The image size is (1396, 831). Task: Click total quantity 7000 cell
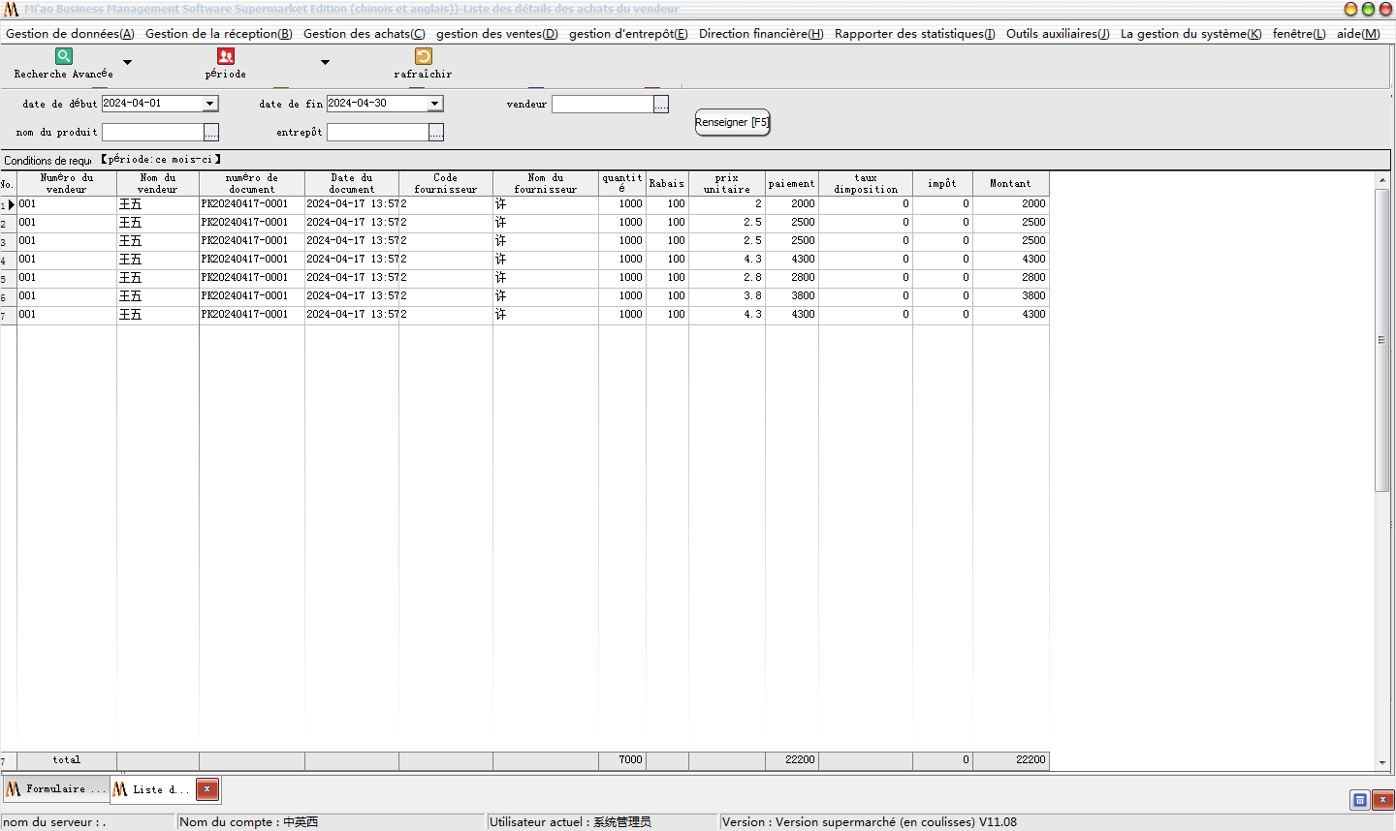(622, 760)
